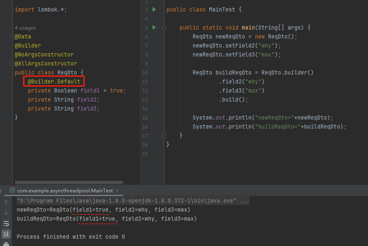Click the "private String field2;" declaration
The height and width of the screenshot is (246, 368).
click(x=64, y=99)
